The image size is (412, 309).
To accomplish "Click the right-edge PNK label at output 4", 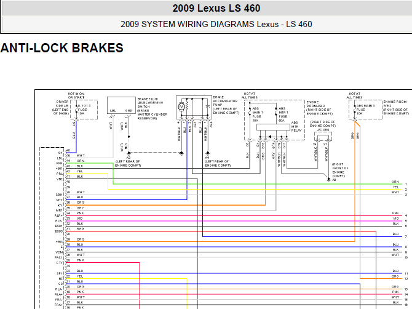I will click(x=395, y=213).
